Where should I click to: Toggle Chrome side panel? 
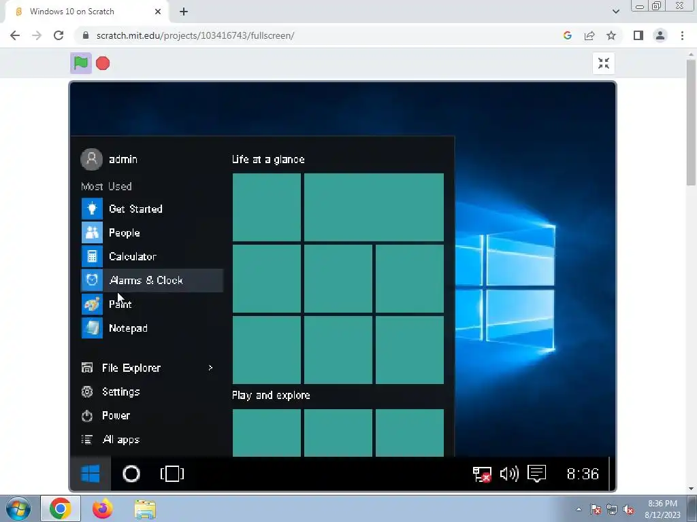638,35
